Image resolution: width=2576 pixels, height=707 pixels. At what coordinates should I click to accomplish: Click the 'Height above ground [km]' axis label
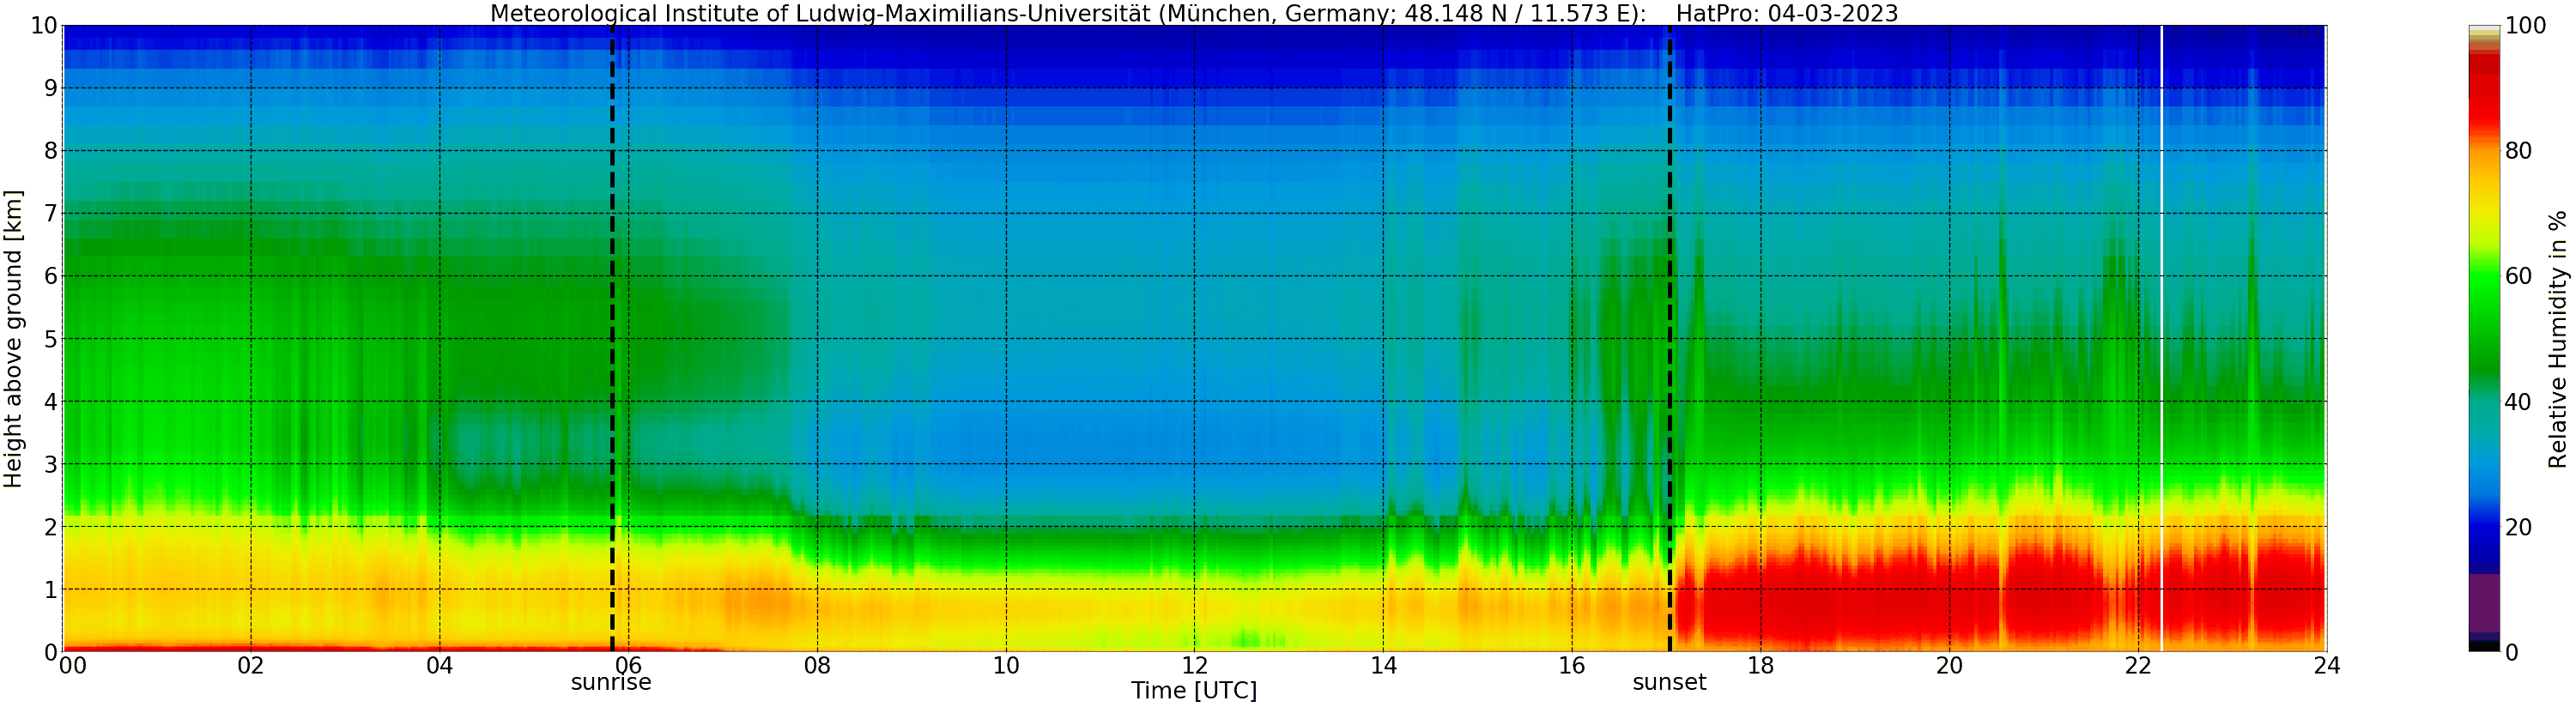click(x=13, y=339)
